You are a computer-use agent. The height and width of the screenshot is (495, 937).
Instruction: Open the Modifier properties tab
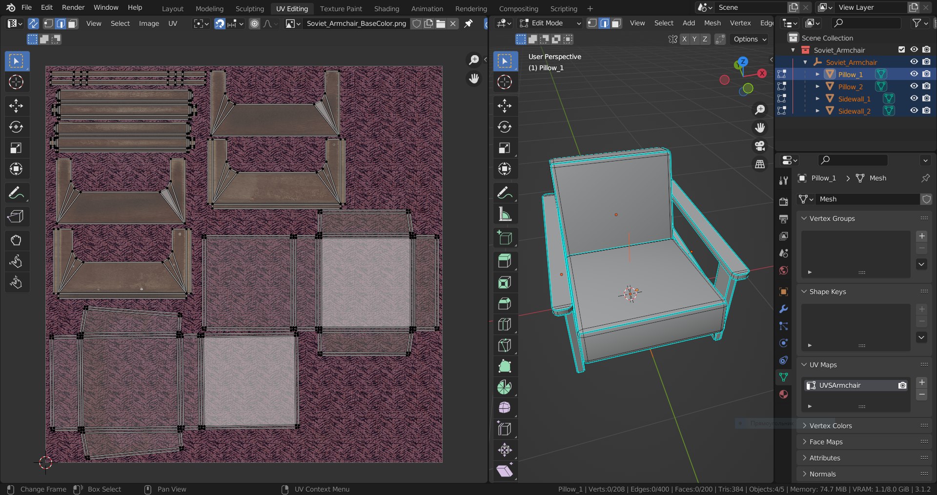tap(783, 309)
